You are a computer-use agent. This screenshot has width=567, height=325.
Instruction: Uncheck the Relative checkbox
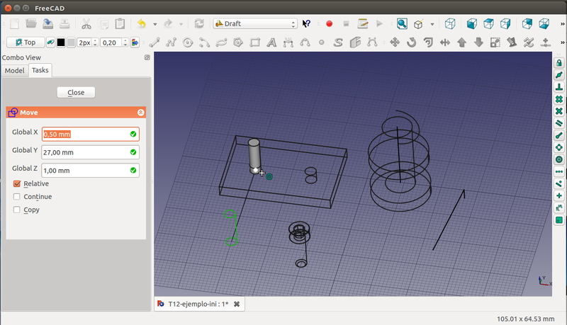18,183
